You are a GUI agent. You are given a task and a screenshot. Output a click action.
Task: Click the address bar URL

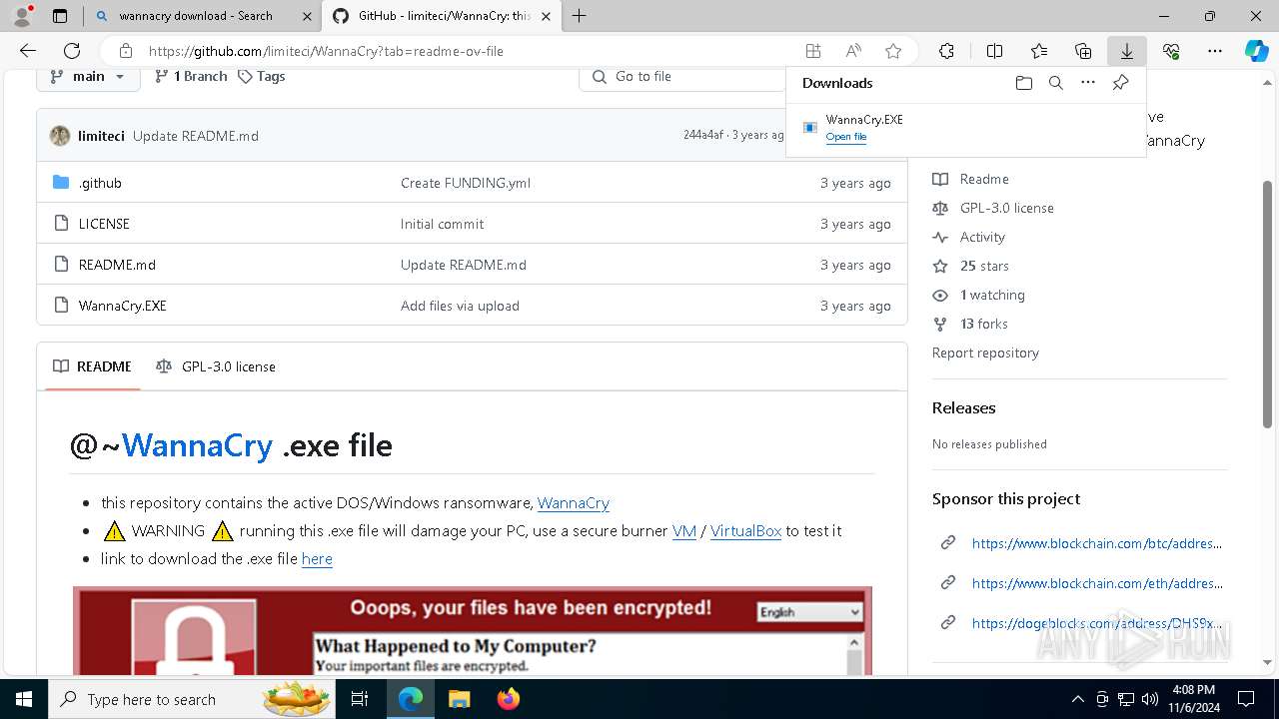click(x=326, y=51)
